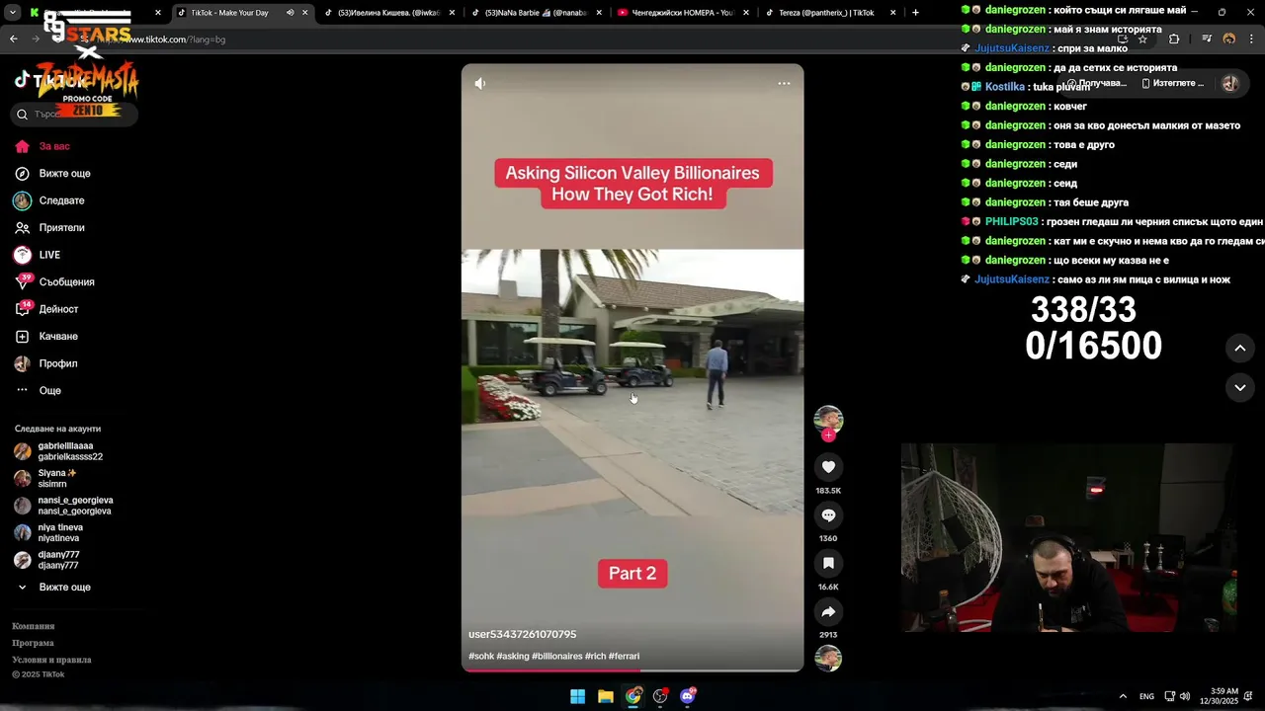Viewport: 1265px width, 711px height.
Task: Open Windows Start menu
Action: point(577,696)
